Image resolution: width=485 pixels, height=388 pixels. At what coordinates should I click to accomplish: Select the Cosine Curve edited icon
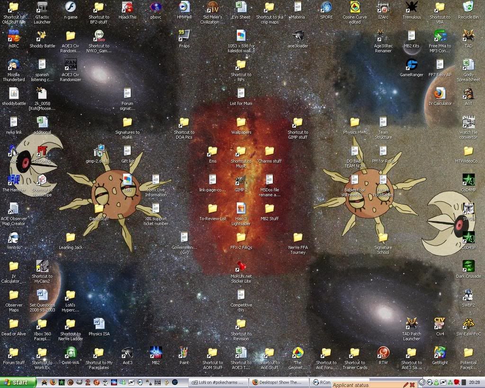pos(355,8)
